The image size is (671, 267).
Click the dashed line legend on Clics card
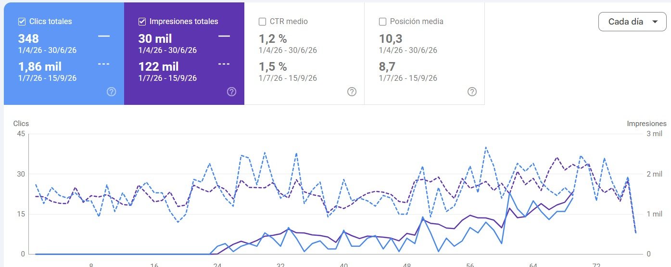click(x=104, y=64)
